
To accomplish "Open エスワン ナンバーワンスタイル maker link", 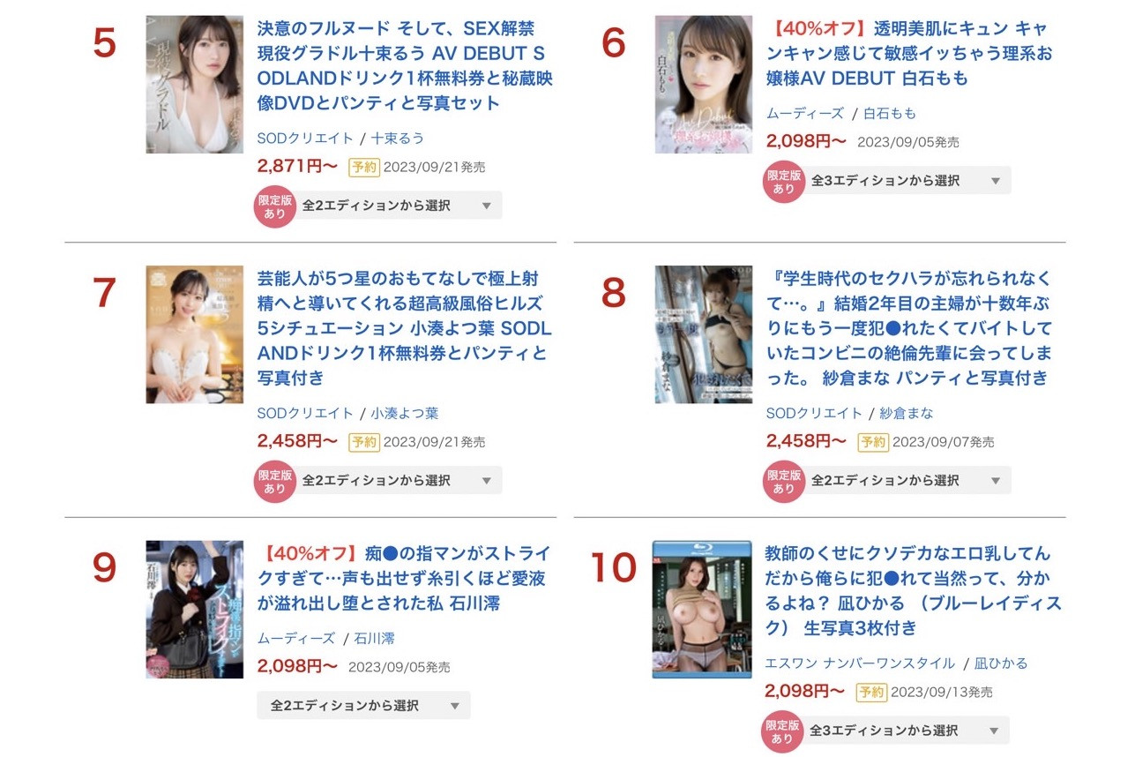I will point(860,663).
